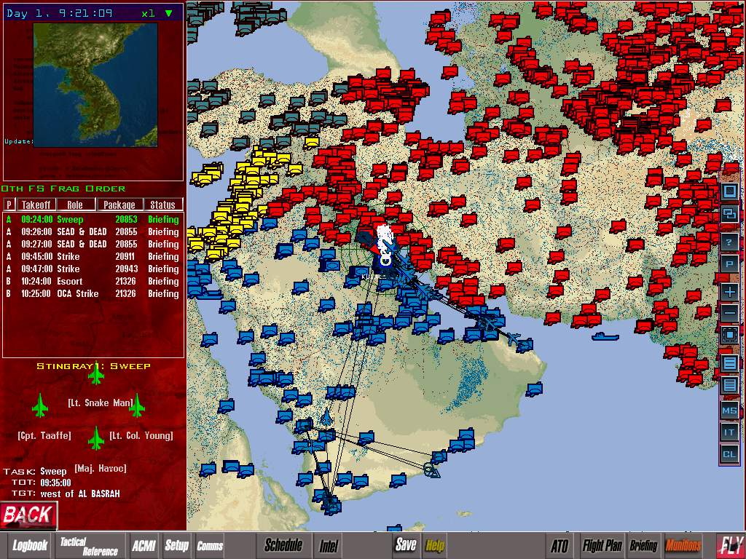The width and height of the screenshot is (746, 559).
Task: Select the 10:24:00 Escort flight row
Action: pyautogui.click(x=93, y=282)
